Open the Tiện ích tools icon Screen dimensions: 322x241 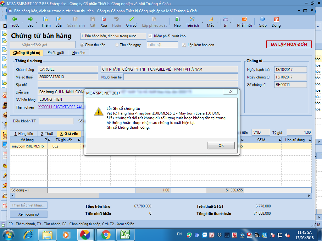click(192, 19)
